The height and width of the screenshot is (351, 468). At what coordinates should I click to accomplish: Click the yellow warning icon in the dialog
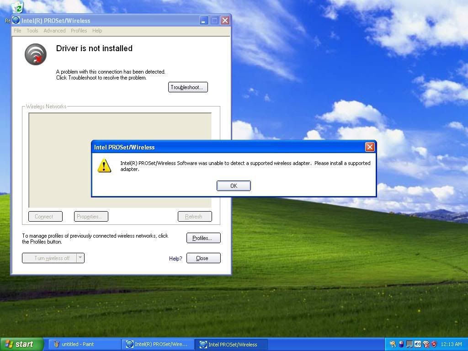click(104, 165)
